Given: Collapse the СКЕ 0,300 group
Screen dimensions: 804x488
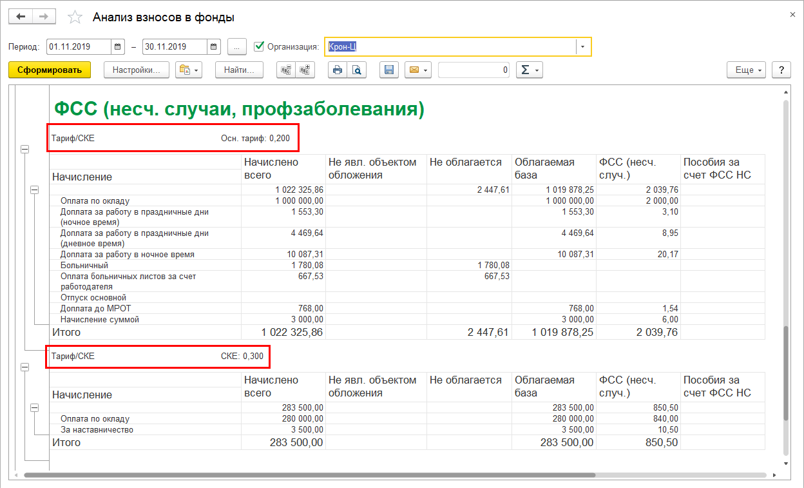Looking at the screenshot, I should click(25, 367).
